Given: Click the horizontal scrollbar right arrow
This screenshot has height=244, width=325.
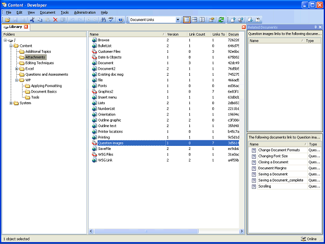Looking at the screenshot, I should pyautogui.click(x=242, y=231).
